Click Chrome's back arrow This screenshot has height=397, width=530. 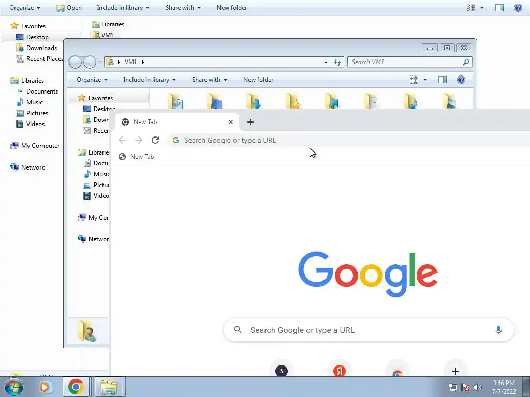pos(122,140)
